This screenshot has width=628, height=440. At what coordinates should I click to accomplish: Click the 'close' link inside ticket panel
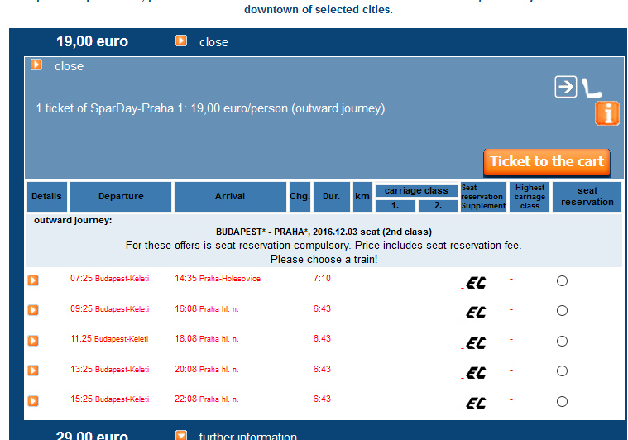pyautogui.click(x=69, y=66)
